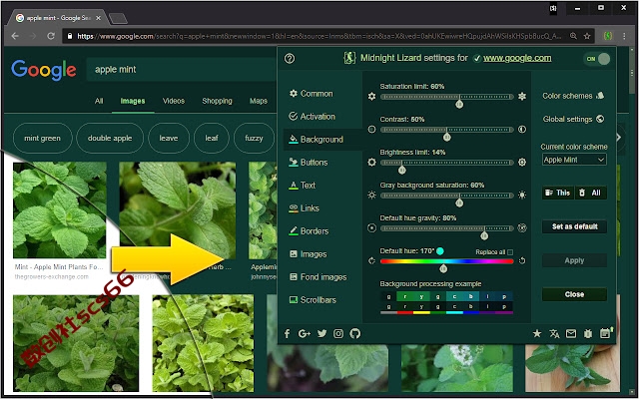The width and height of the screenshot is (639, 399).
Task: Close the settings popup with Close
Action: [x=574, y=294]
